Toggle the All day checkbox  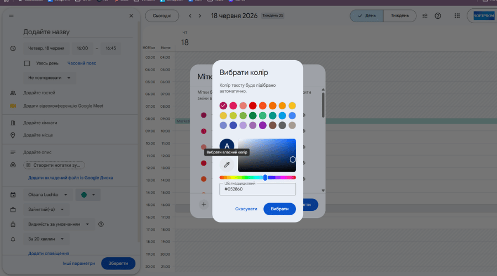(27, 63)
